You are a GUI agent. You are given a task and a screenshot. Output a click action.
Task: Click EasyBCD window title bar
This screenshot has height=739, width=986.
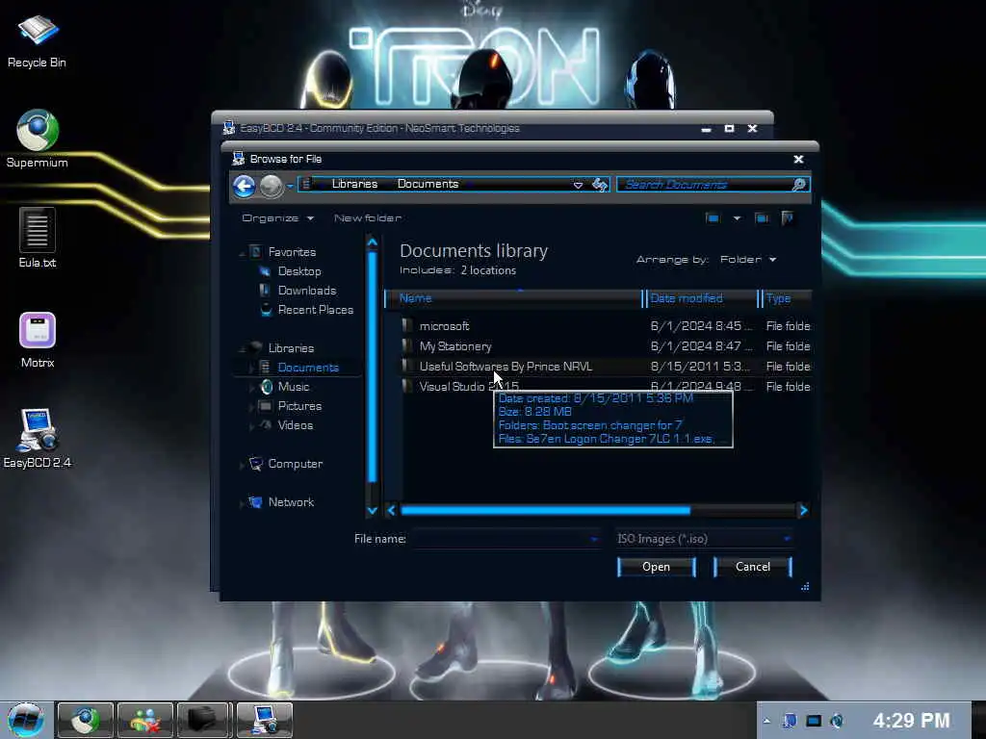463,128
